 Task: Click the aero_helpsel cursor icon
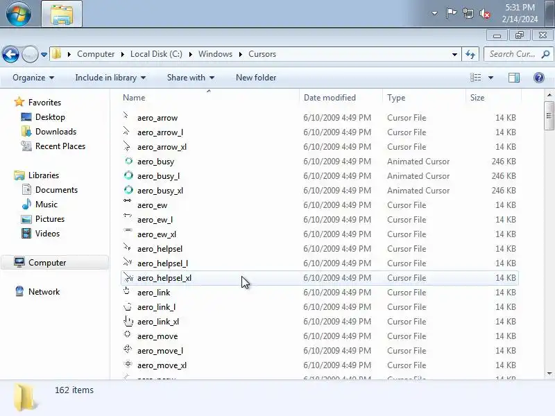click(128, 247)
